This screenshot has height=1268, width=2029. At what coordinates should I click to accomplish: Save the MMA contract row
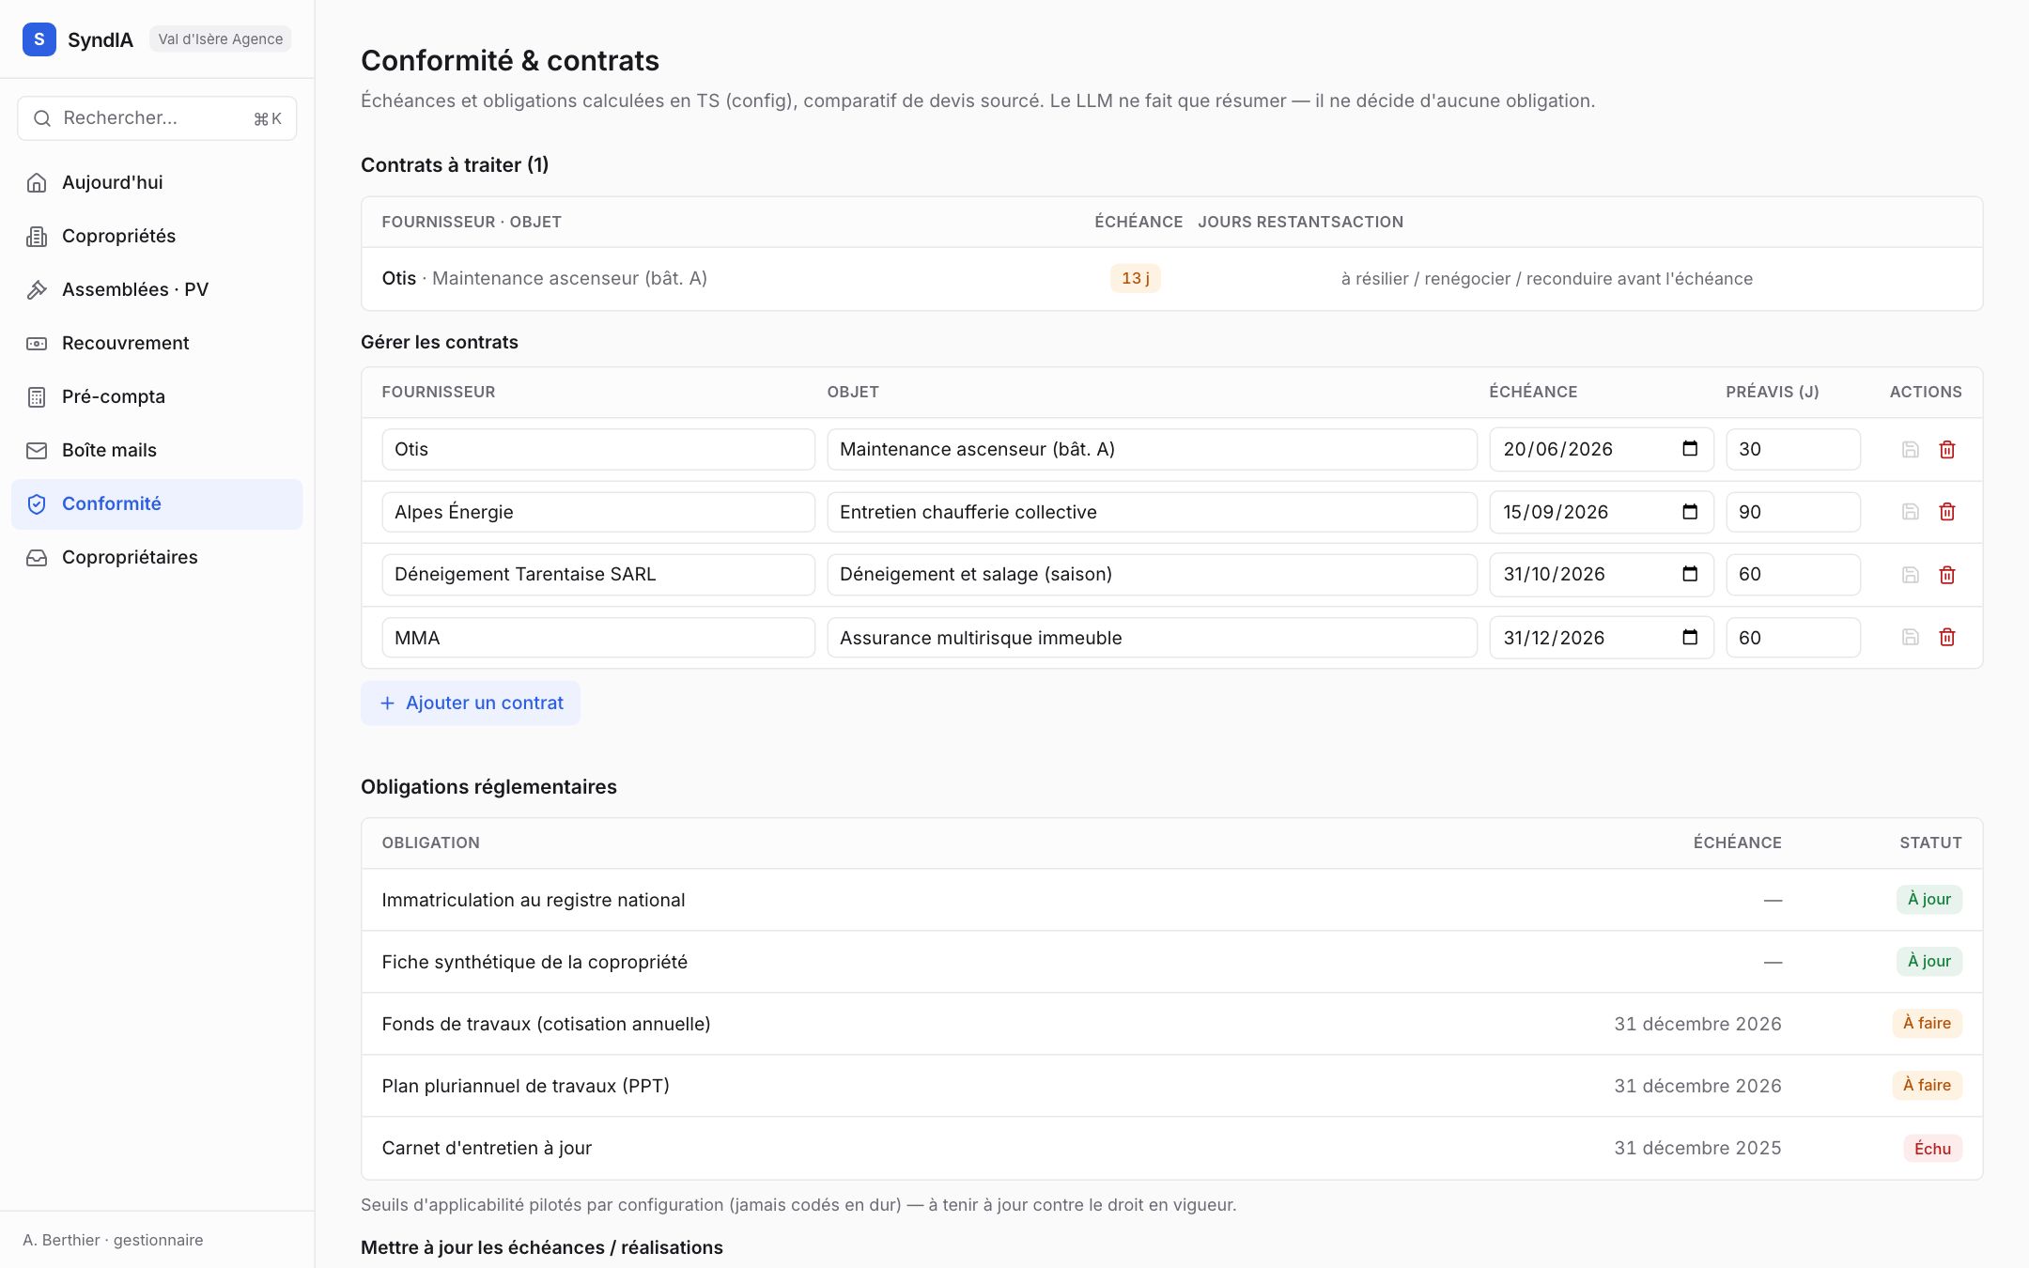1910,637
